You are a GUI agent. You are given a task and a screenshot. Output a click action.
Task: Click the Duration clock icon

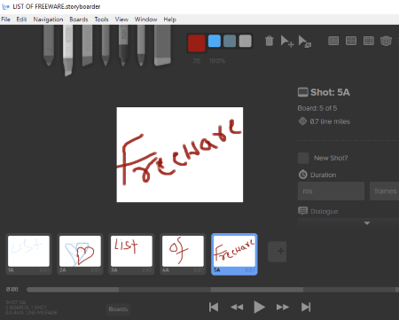click(303, 175)
